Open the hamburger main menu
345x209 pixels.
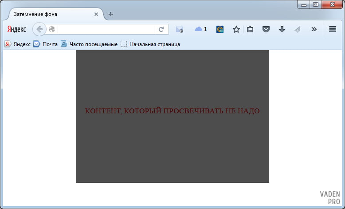[332, 29]
